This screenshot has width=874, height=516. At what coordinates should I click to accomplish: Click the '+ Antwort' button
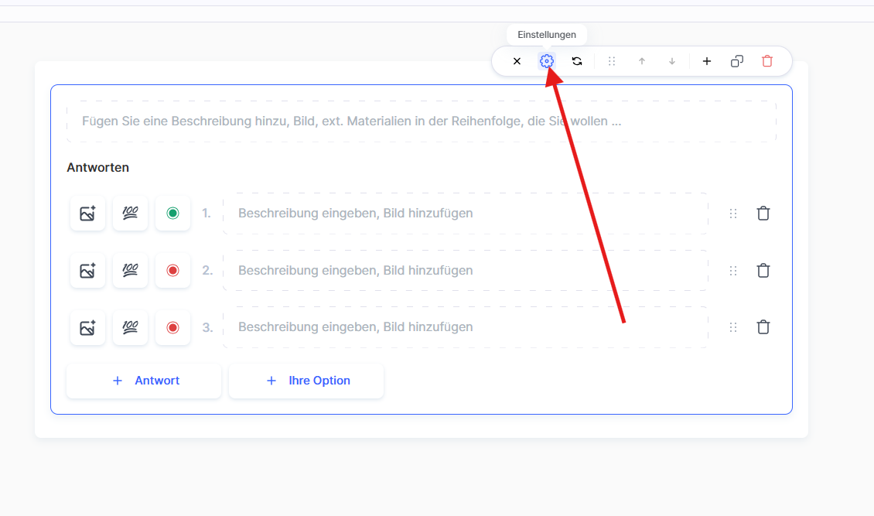tap(144, 381)
